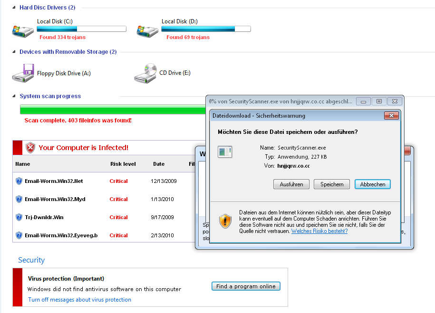
Task: Click the Found 334 trojans text
Action: (x=62, y=37)
